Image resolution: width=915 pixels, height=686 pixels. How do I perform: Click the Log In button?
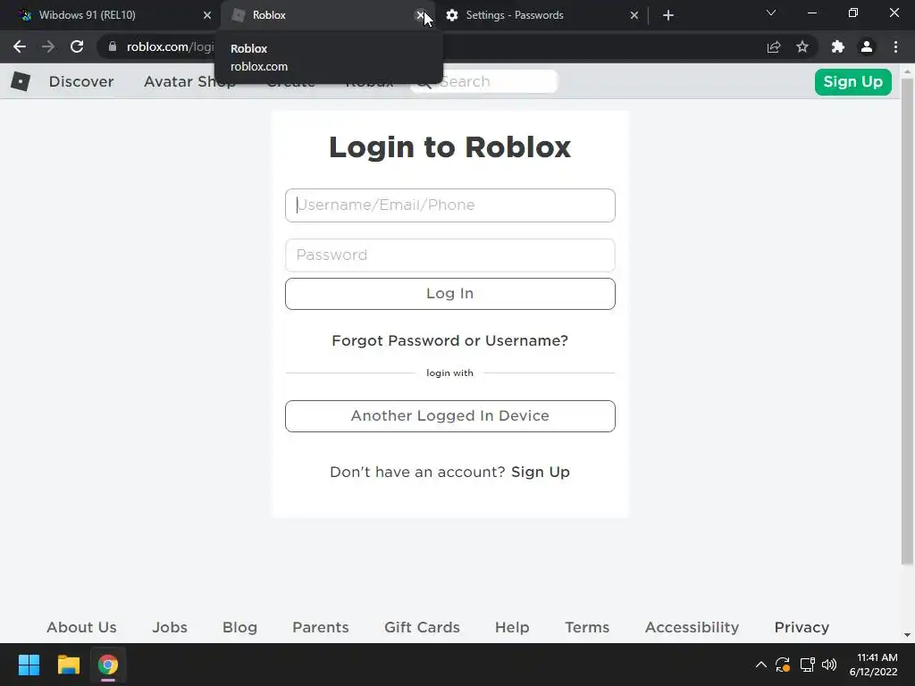[x=450, y=293]
